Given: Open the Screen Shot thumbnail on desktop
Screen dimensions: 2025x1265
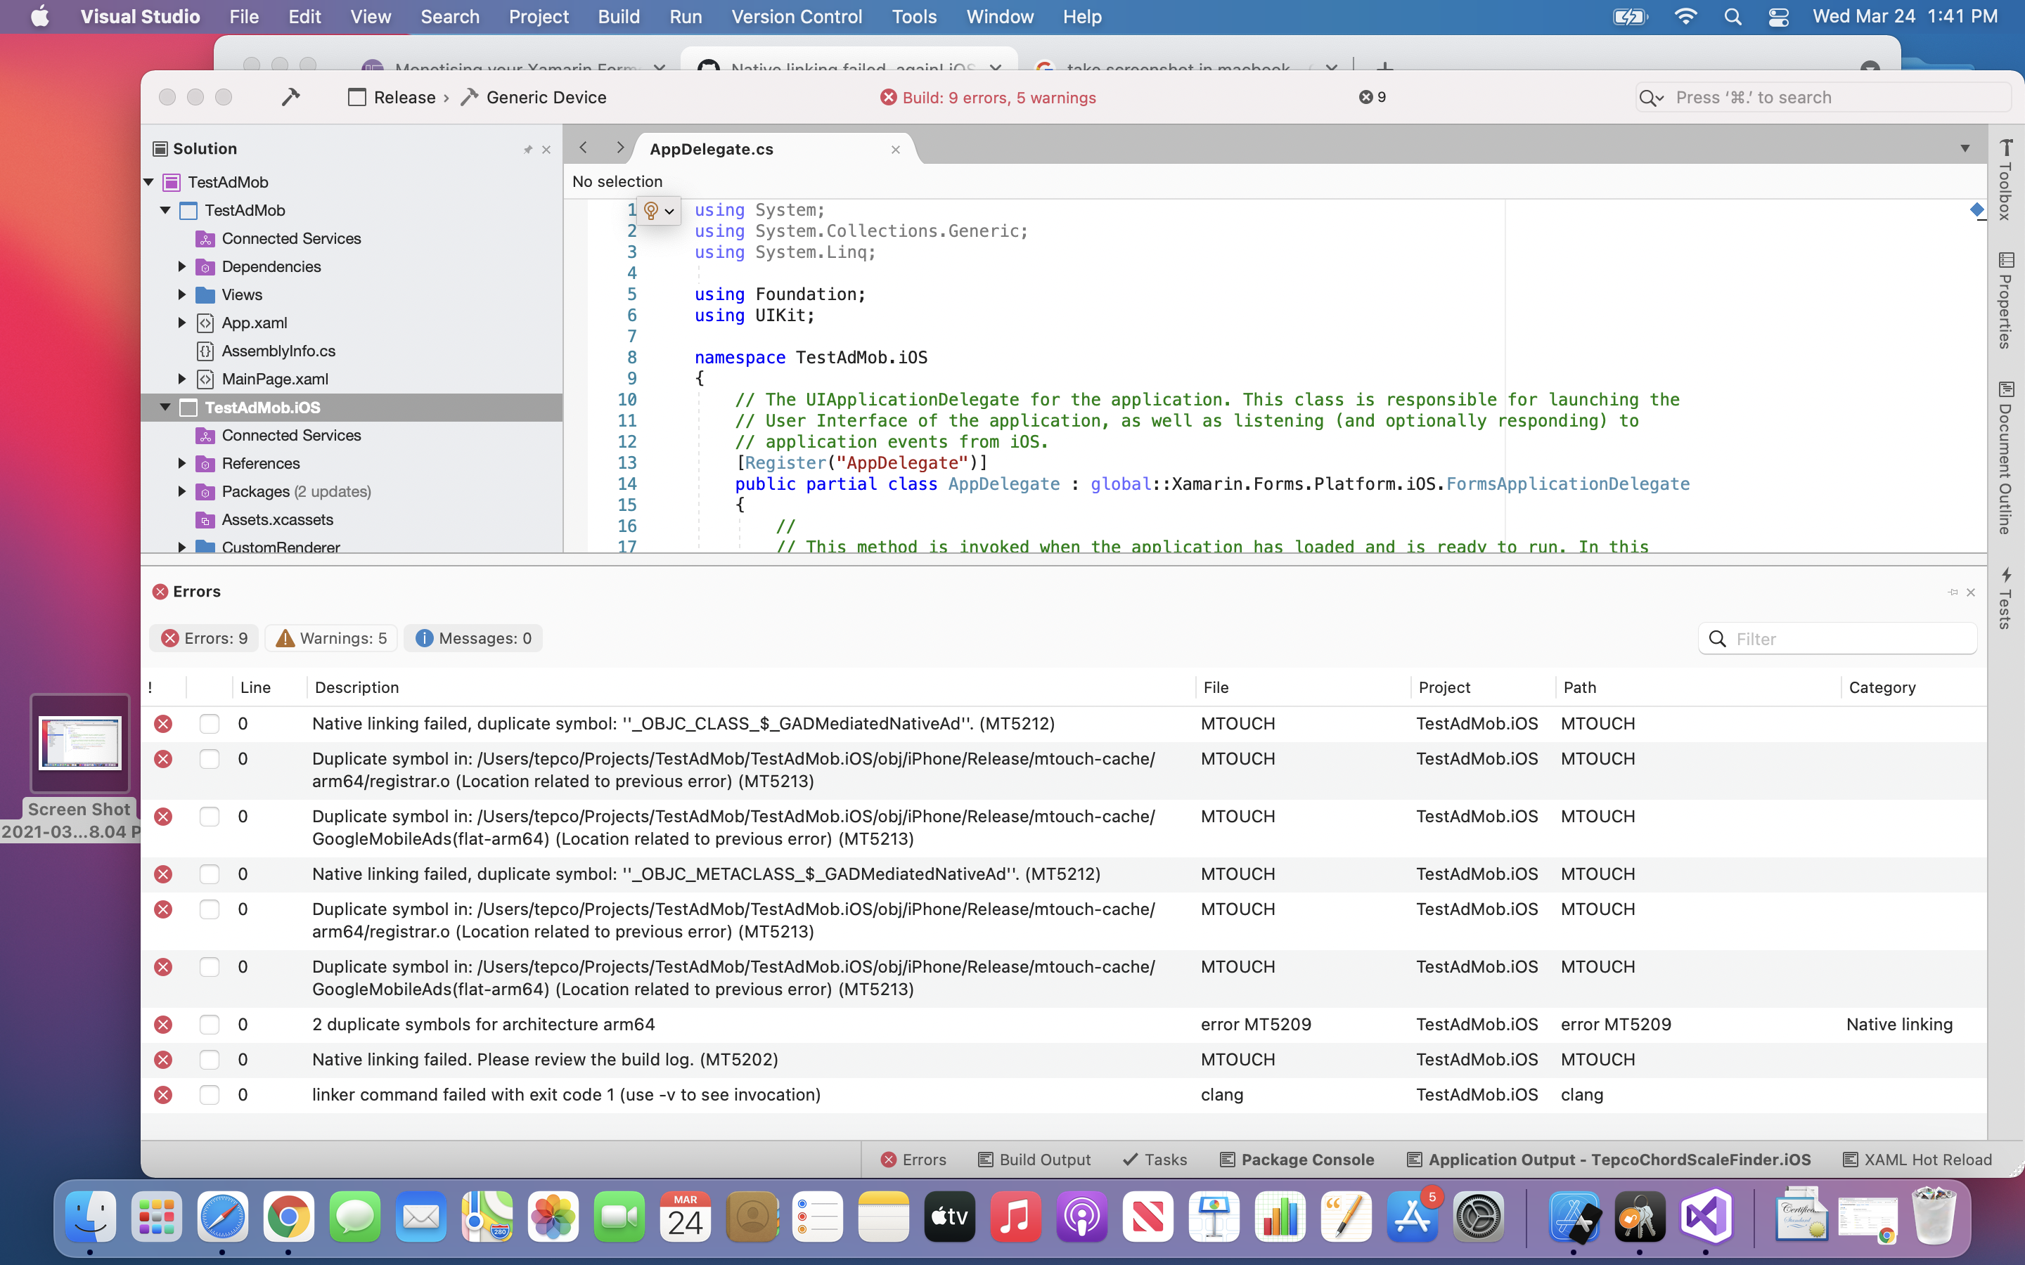Looking at the screenshot, I should (x=80, y=744).
